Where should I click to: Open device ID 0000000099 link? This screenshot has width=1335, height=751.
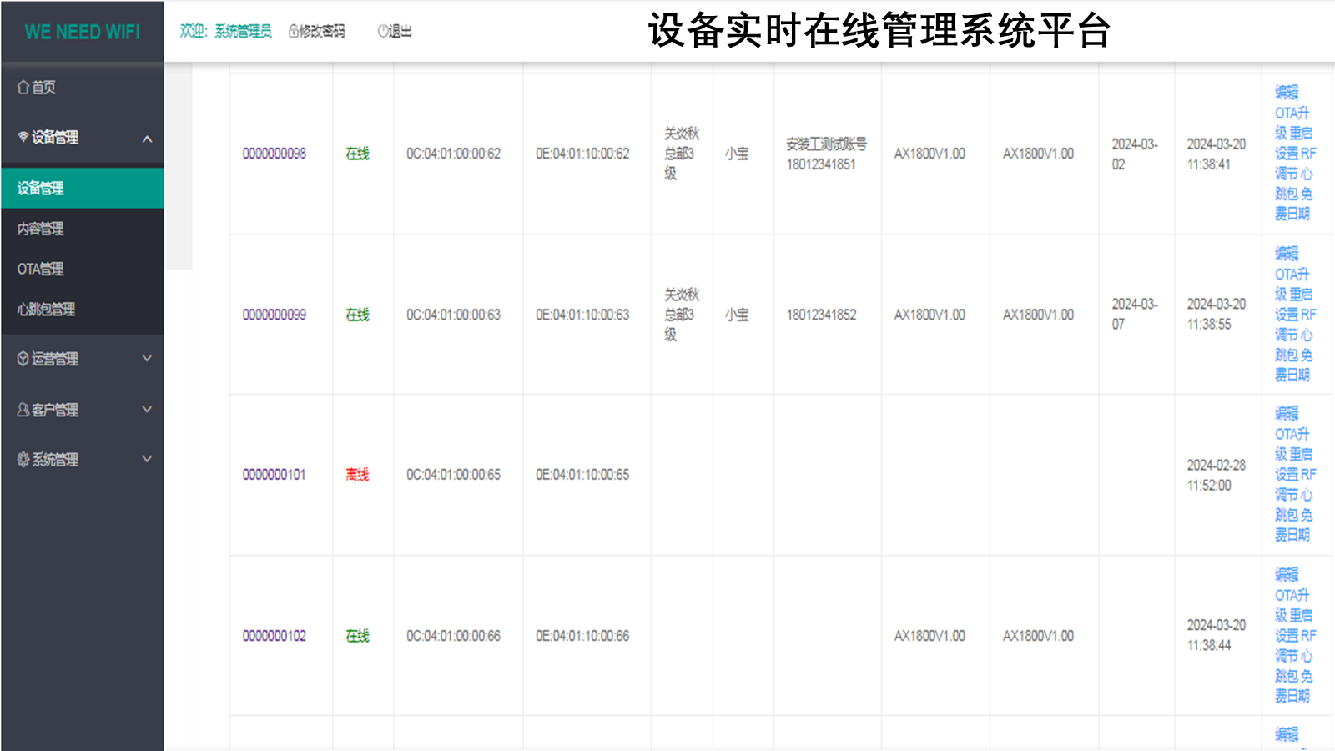click(x=275, y=315)
